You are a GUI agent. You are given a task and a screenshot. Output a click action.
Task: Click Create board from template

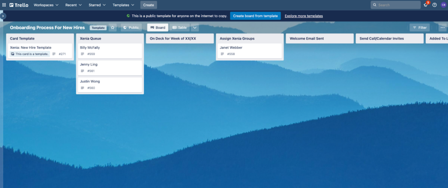255,16
